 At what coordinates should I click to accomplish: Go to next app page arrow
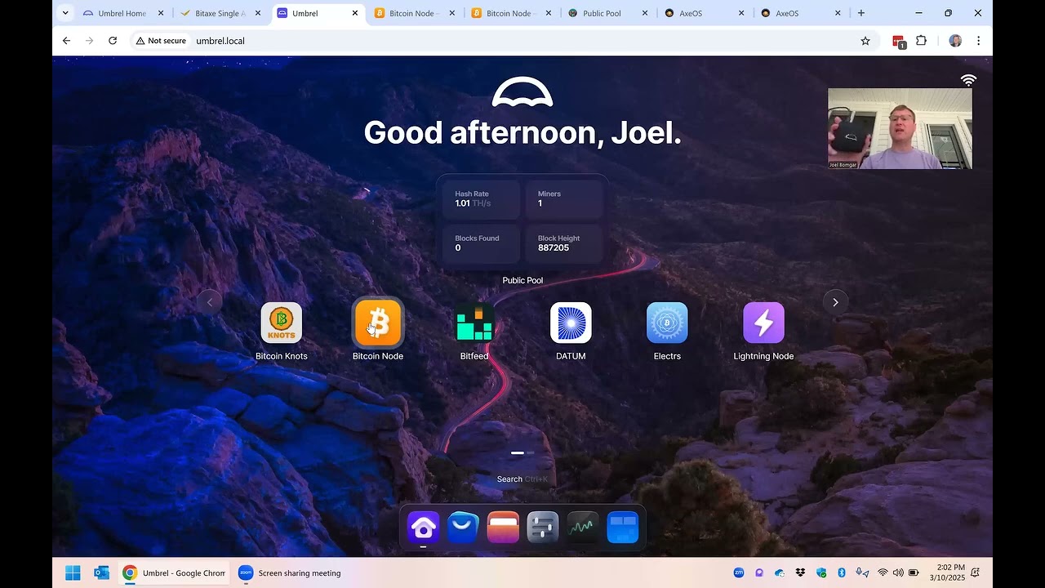point(835,302)
